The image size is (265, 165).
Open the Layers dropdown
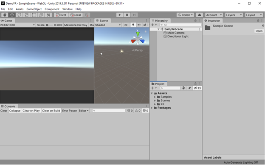pos(234,15)
